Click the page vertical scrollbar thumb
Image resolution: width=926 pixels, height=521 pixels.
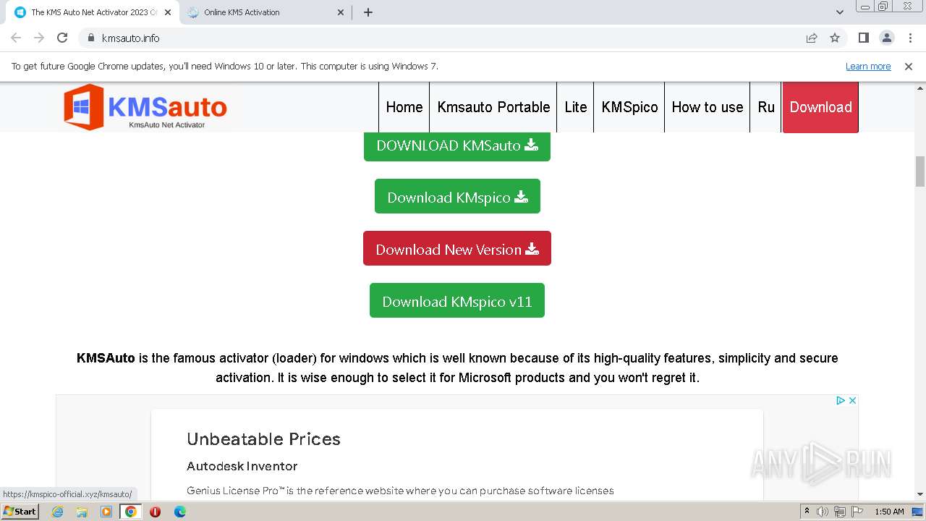pos(920,171)
